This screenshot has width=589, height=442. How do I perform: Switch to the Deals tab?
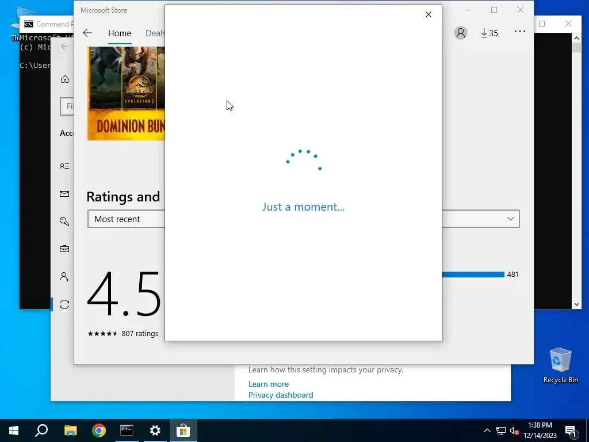pos(155,33)
